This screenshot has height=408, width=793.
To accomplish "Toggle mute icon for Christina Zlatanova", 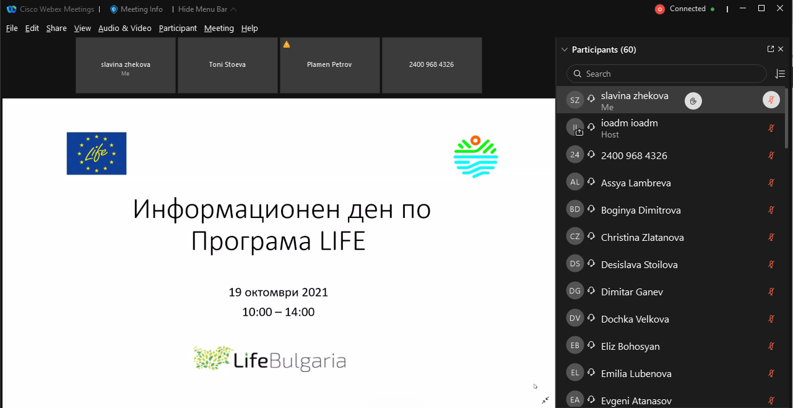I will tap(771, 237).
